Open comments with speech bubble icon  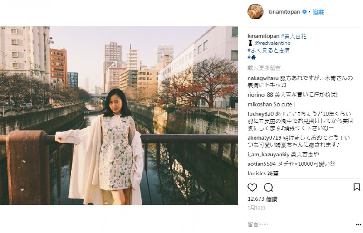click(268, 187)
